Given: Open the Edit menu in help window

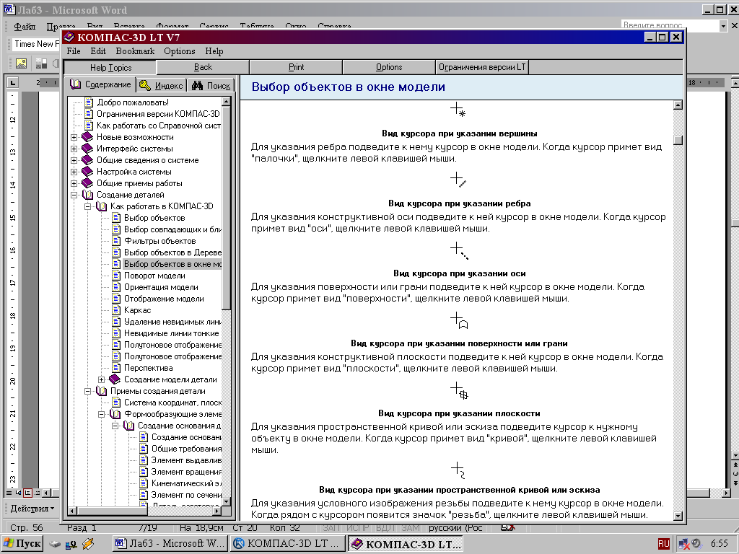Looking at the screenshot, I should [98, 51].
